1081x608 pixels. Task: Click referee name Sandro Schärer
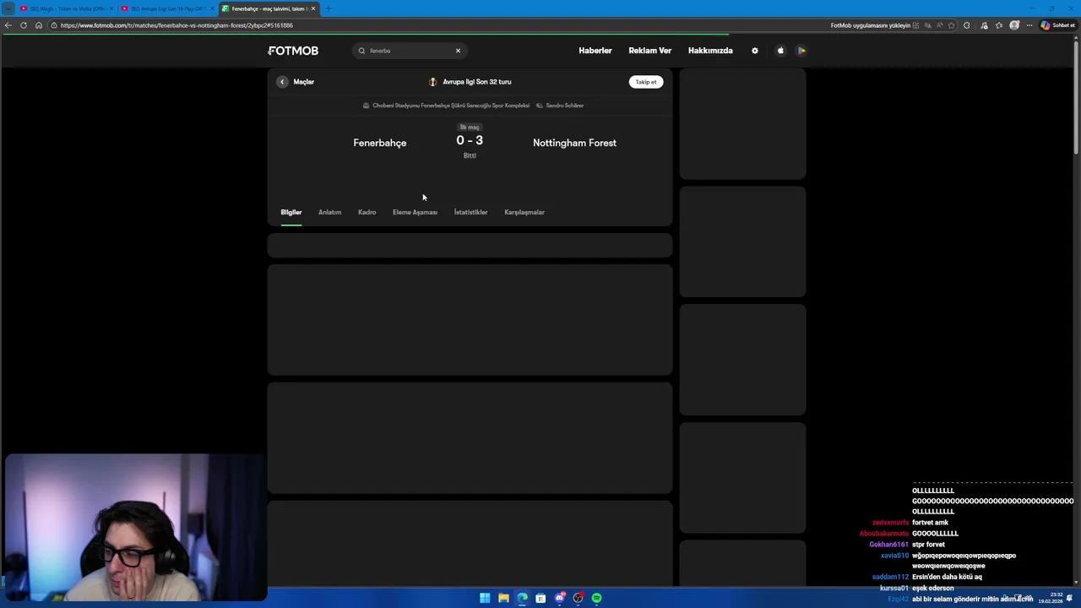tap(565, 106)
